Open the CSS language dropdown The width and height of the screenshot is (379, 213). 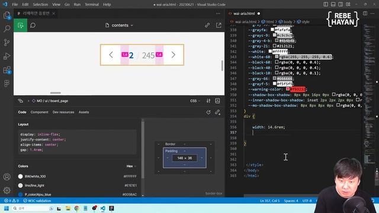(195, 101)
